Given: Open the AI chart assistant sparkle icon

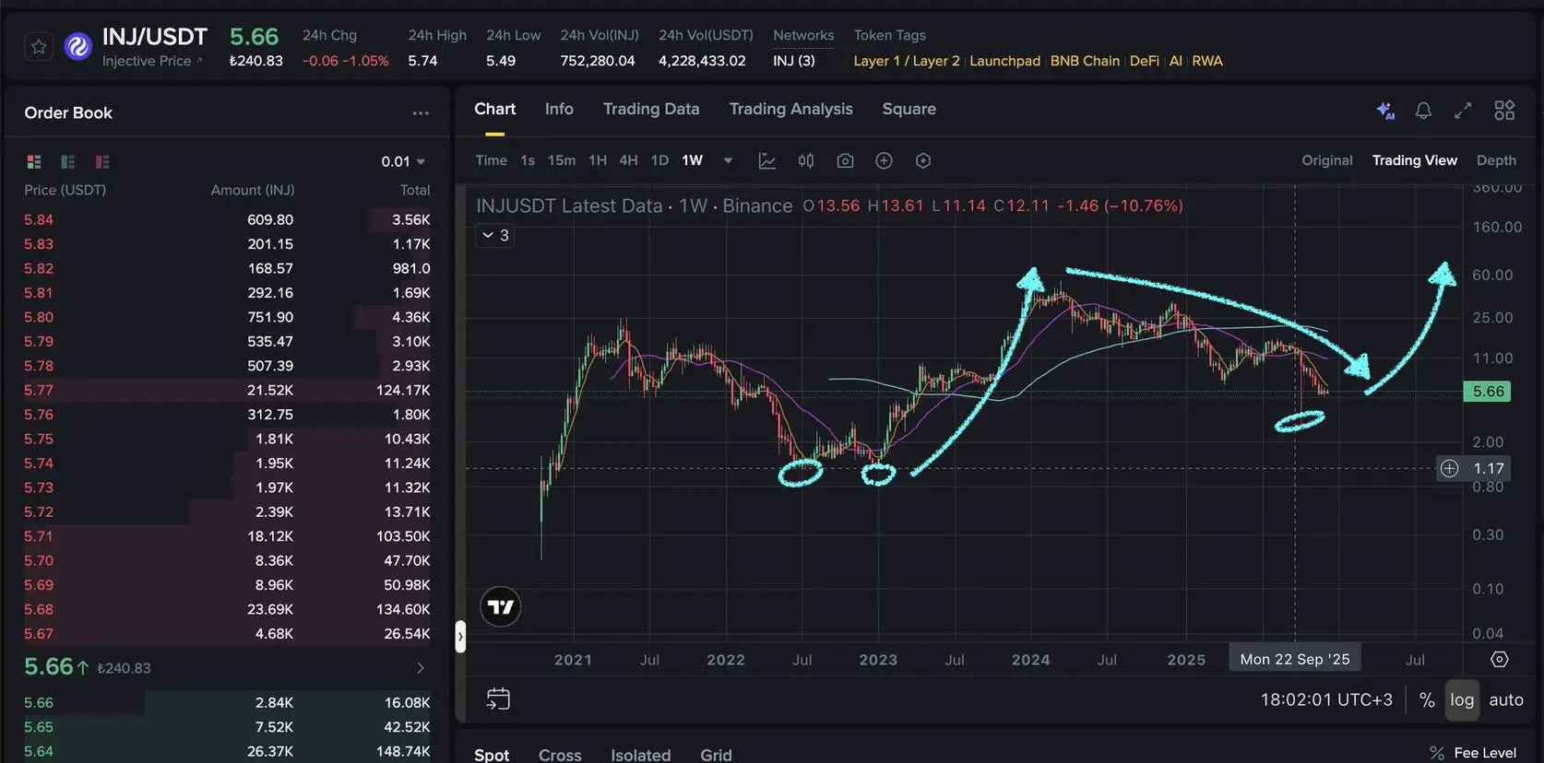Looking at the screenshot, I should (x=1385, y=111).
